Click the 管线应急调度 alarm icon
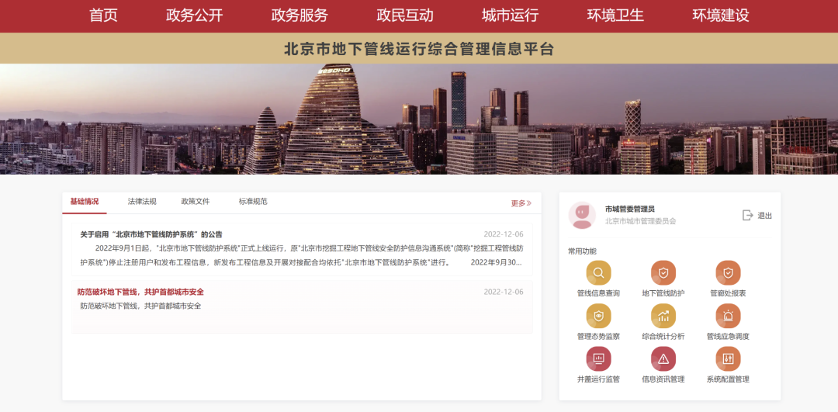 728,316
